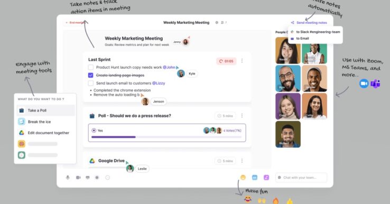Select Break the ice menu option
This screenshot has width=390, height=204.
tap(46, 122)
